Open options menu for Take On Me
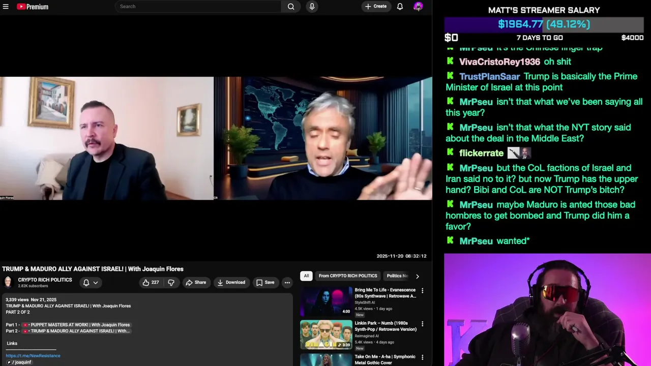 422,357
